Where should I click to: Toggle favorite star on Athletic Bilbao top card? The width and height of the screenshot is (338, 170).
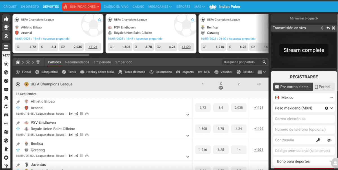click(99, 20)
